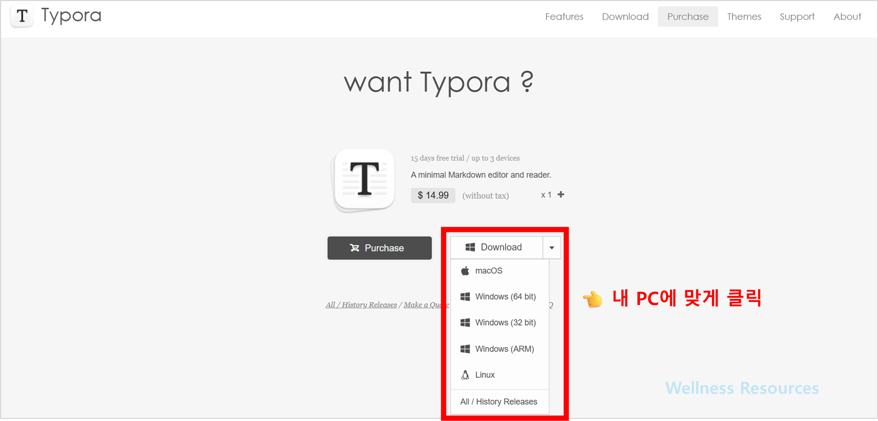Open the Download nav item in header
The image size is (878, 421).
coord(625,17)
